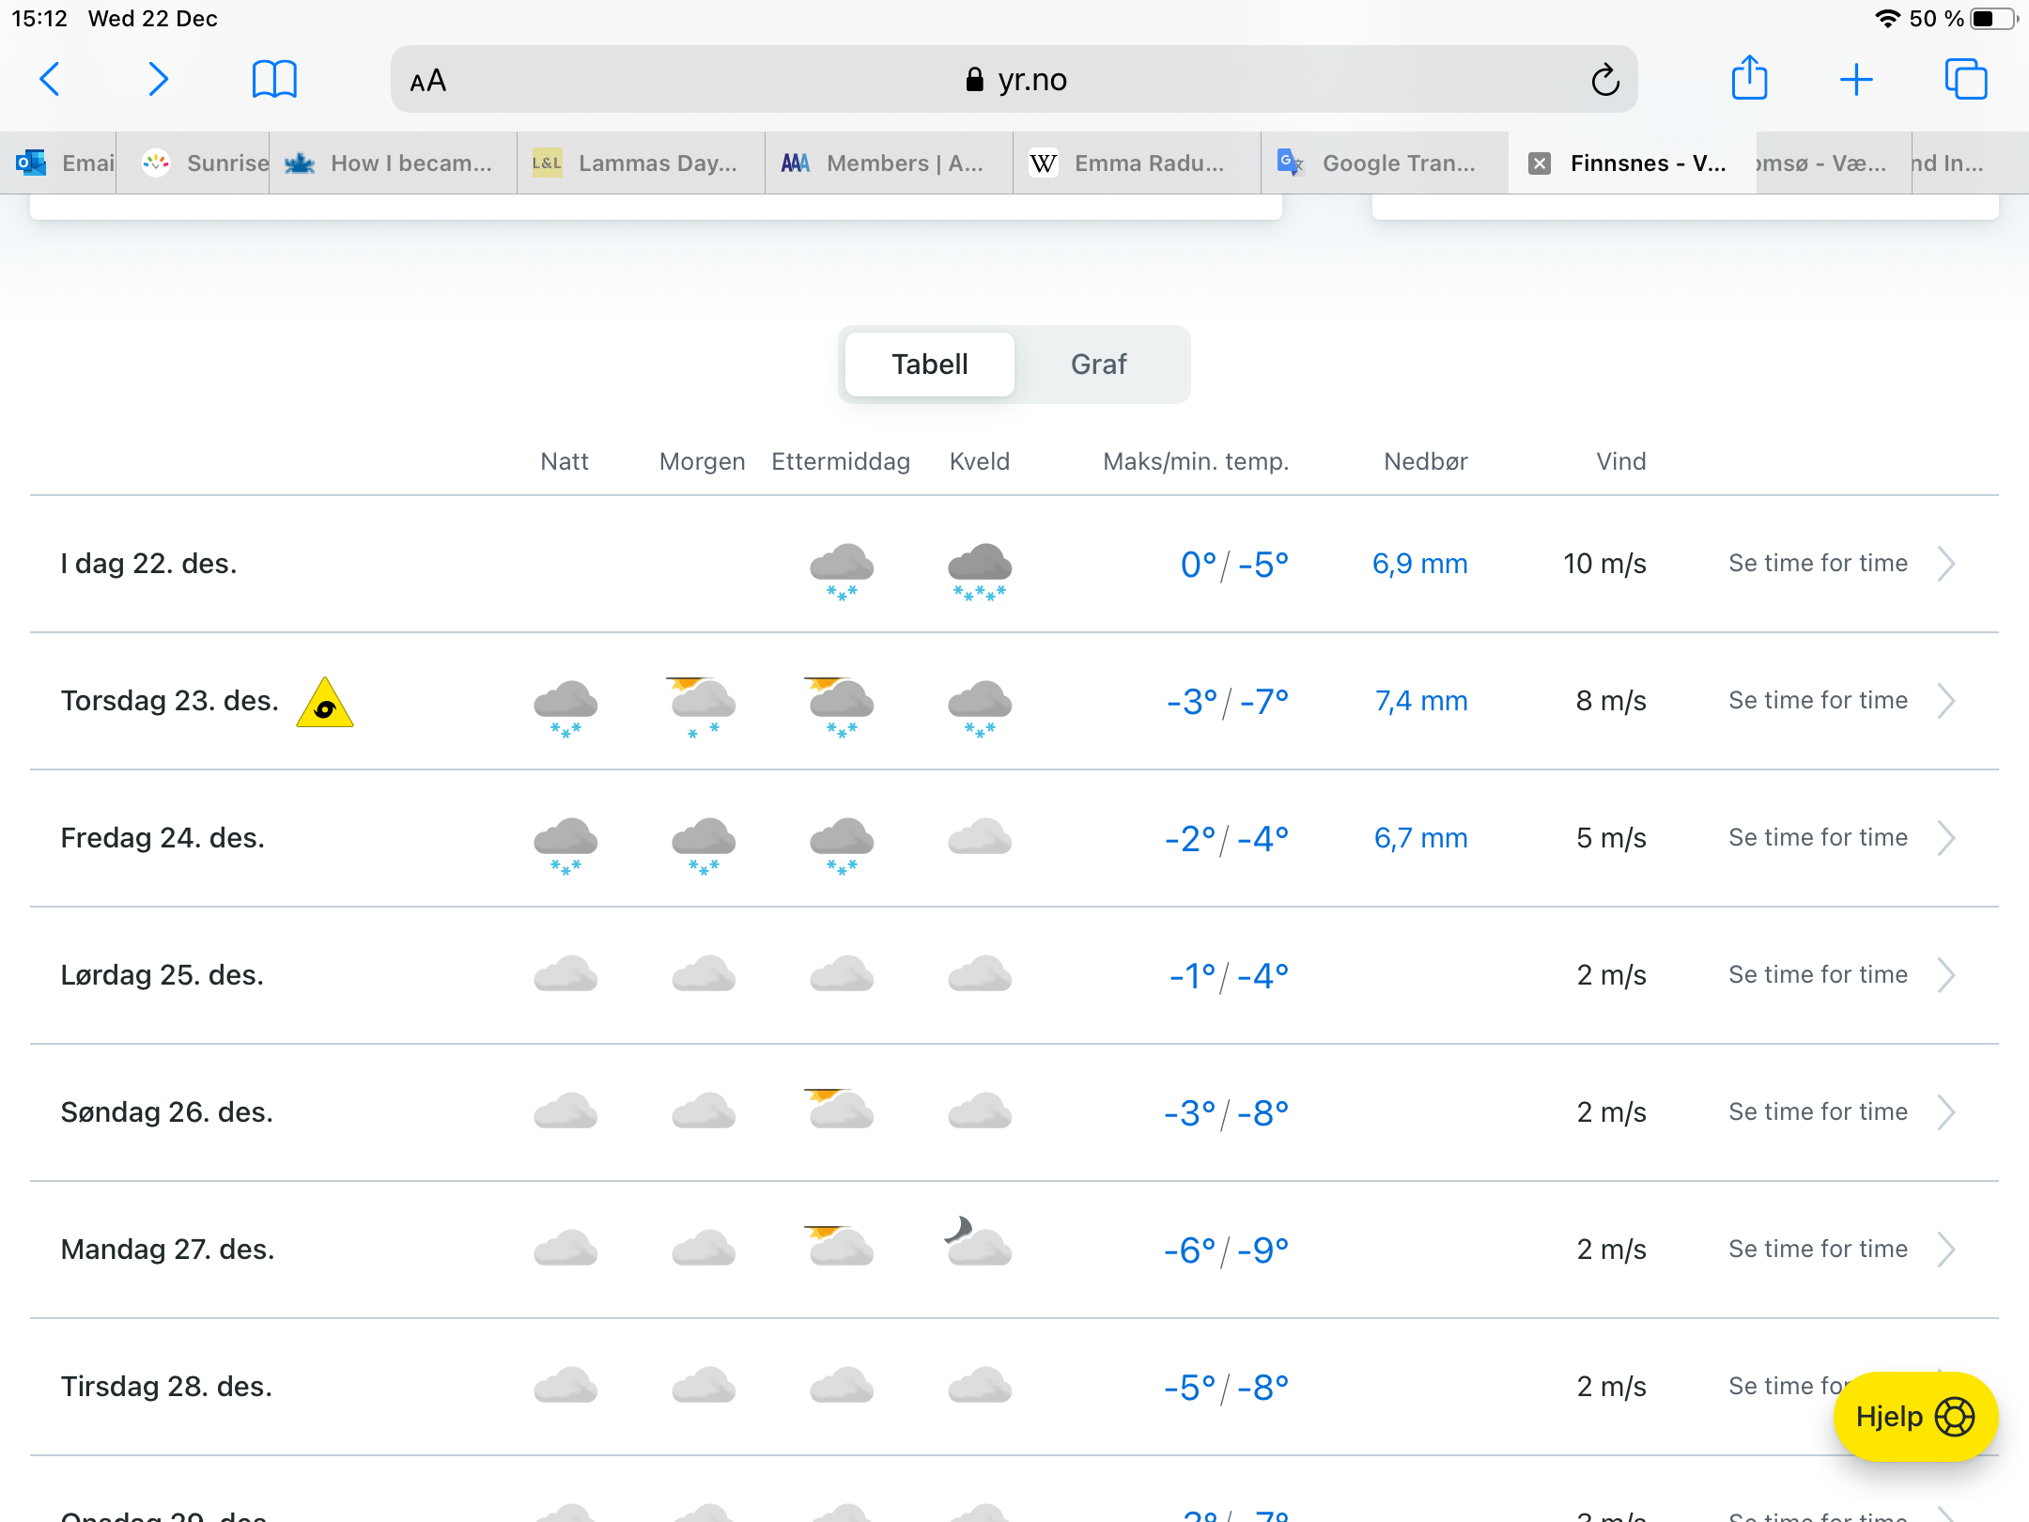
Task: Tap the Safari forward arrow
Action: coord(158,80)
